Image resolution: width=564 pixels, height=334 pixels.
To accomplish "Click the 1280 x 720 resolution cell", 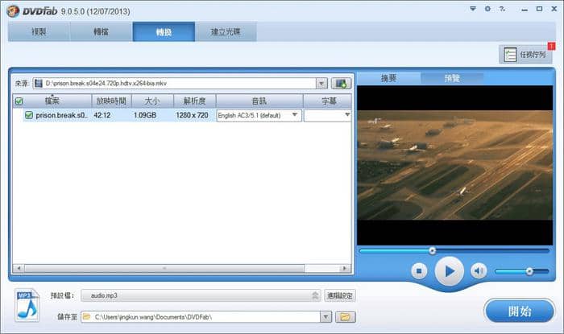I will pyautogui.click(x=192, y=115).
